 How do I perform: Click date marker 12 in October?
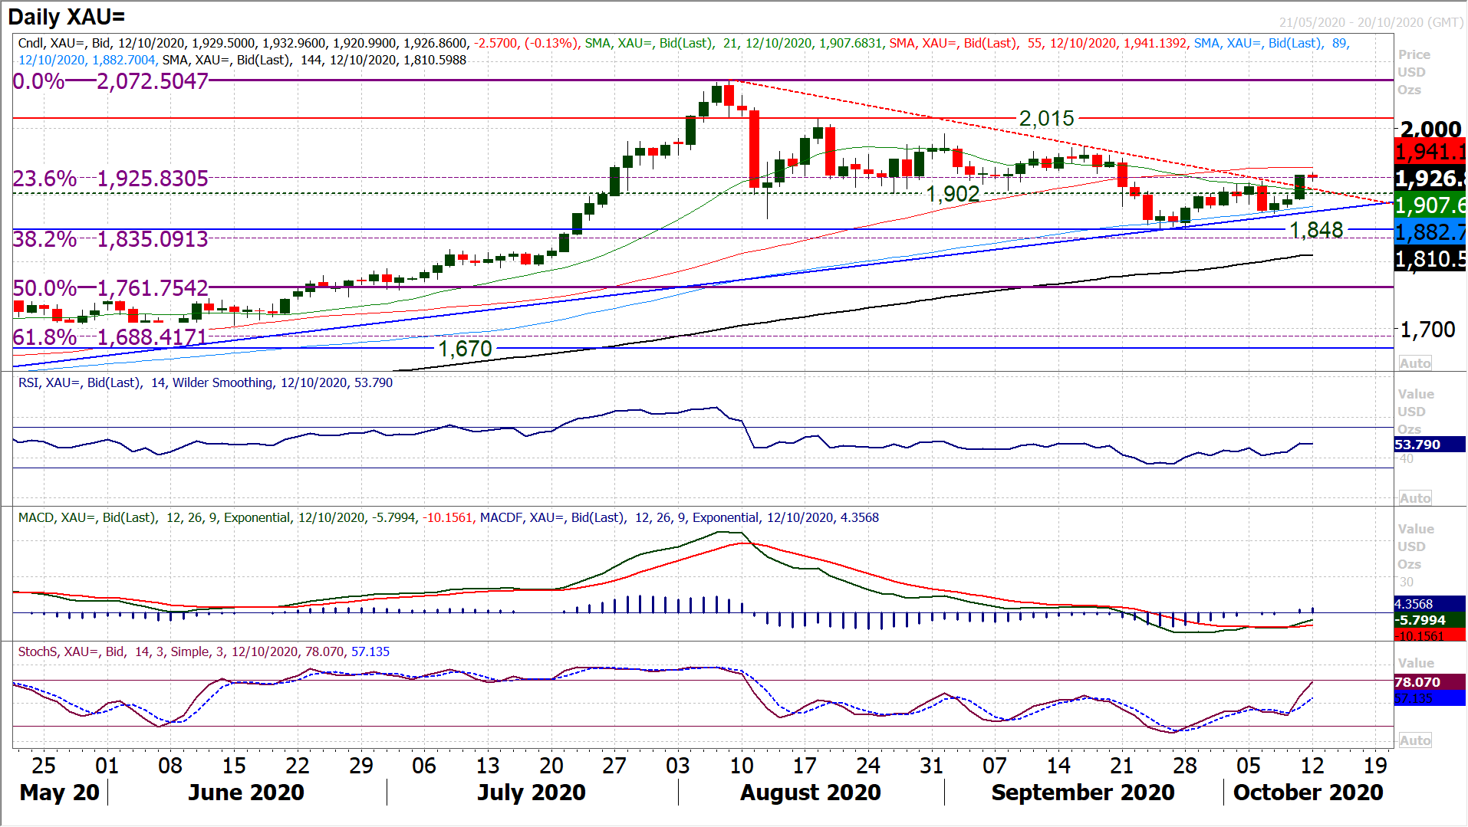(1312, 766)
